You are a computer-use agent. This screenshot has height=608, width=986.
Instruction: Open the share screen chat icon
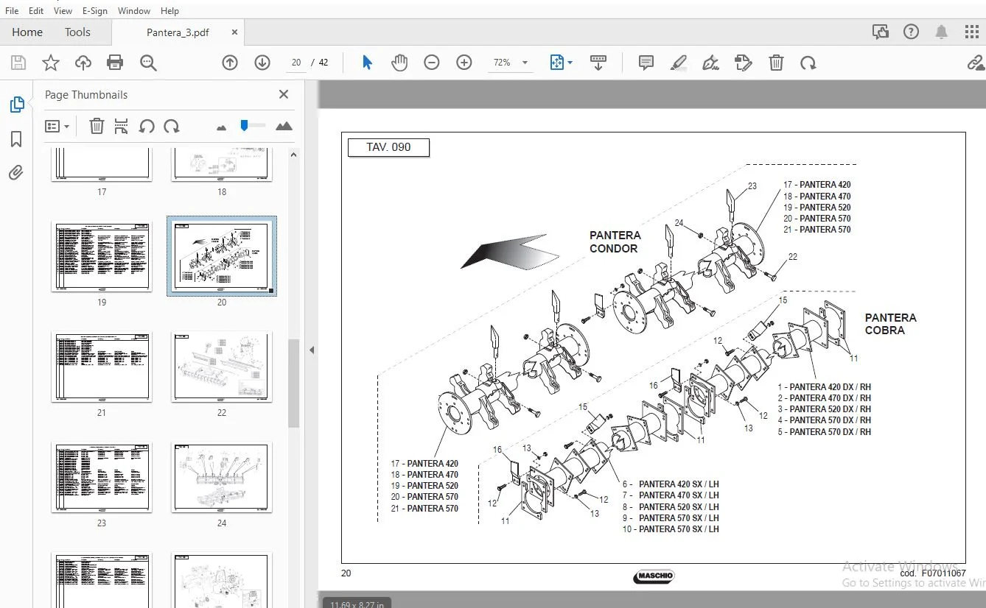tap(880, 32)
